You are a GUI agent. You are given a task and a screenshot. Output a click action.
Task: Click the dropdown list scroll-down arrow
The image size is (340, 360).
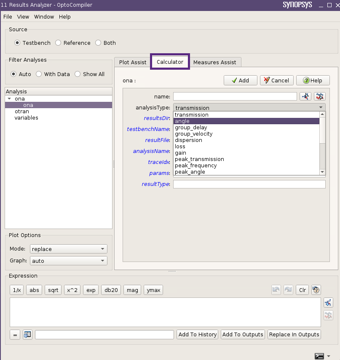[x=322, y=172]
